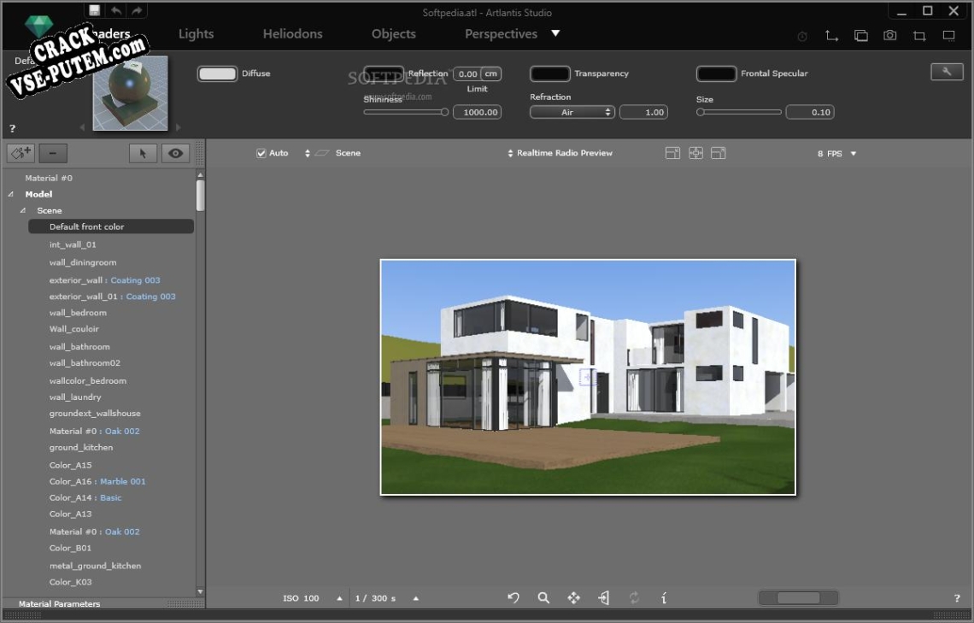Open the Scene view selector dropdown
This screenshot has height=623, width=974.
coord(333,153)
